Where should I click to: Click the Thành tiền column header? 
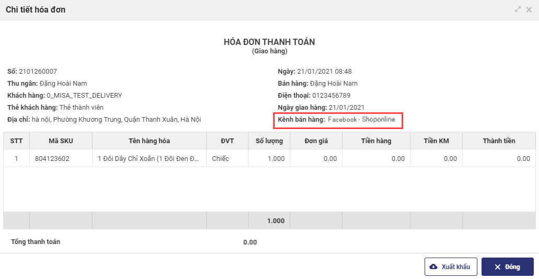point(499,141)
